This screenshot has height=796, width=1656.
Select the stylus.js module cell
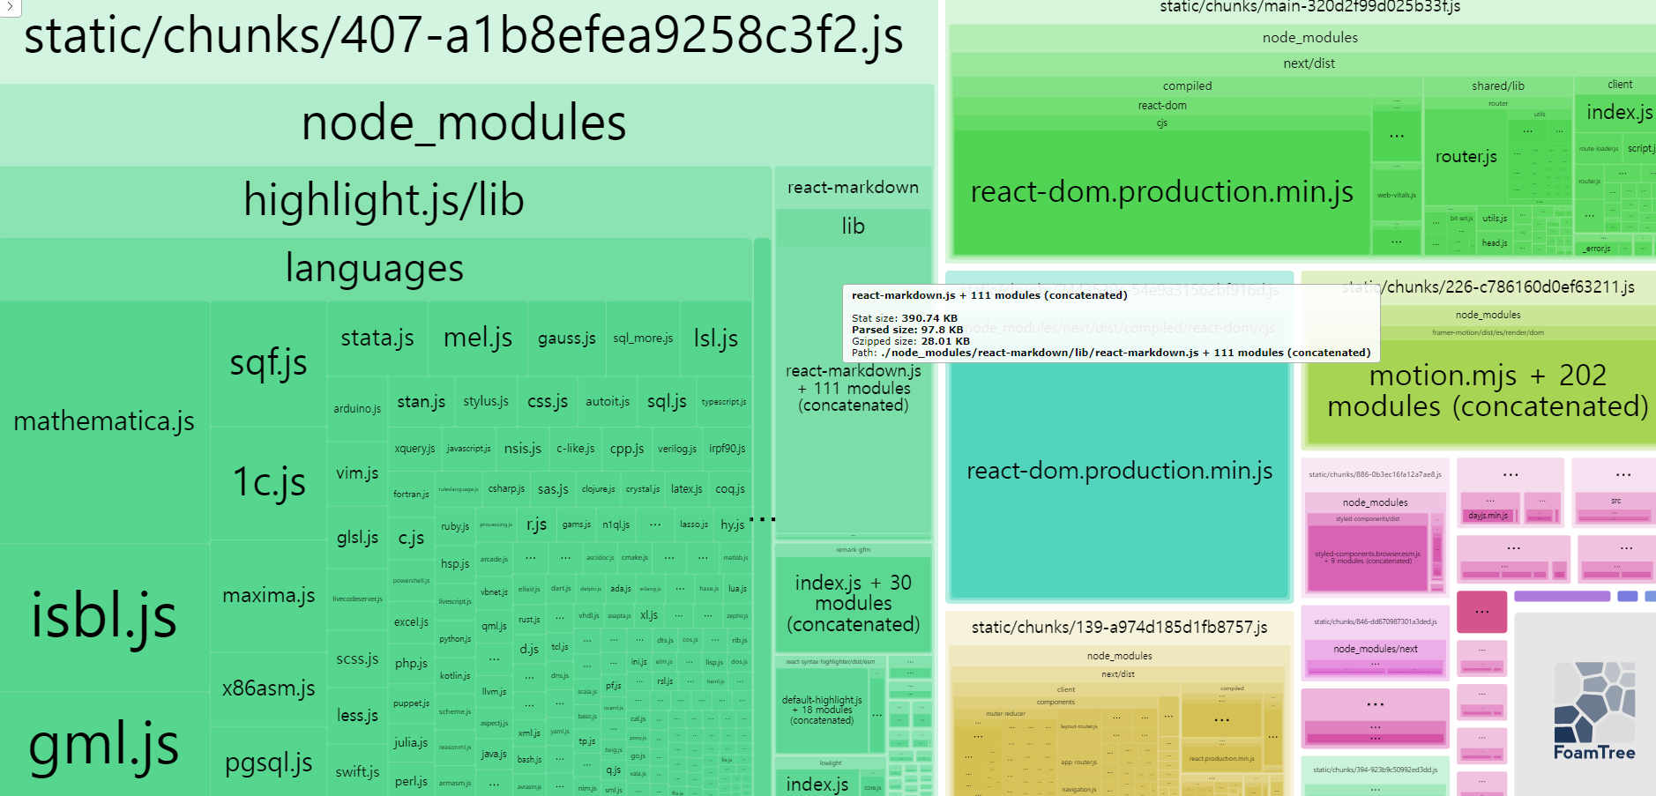[486, 402]
